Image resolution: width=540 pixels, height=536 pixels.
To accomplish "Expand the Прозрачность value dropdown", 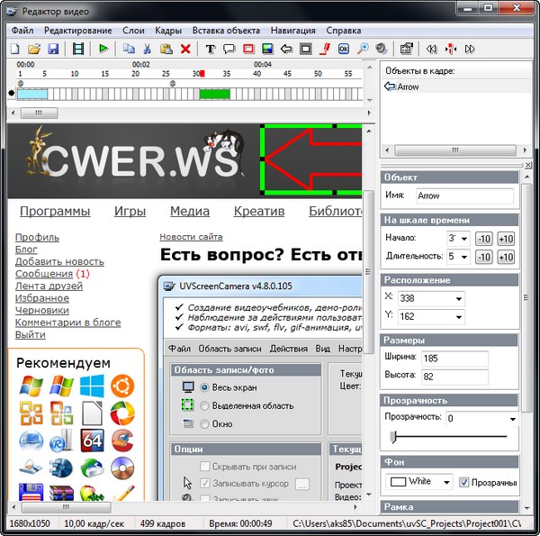I will (x=512, y=419).
